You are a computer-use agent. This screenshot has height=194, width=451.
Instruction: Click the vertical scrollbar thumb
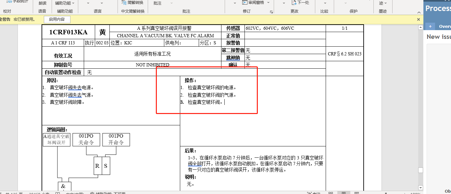click(x=420, y=170)
